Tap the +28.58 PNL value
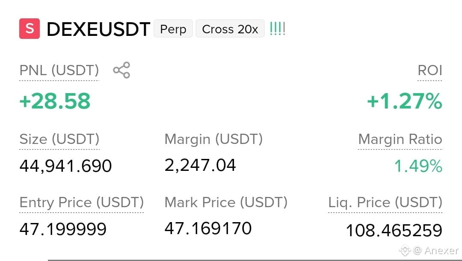Image resolution: width=462 pixels, height=261 pixels. point(55,101)
